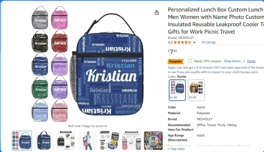Open the 19 ratings link
264x152 pixels.
click(x=208, y=42)
